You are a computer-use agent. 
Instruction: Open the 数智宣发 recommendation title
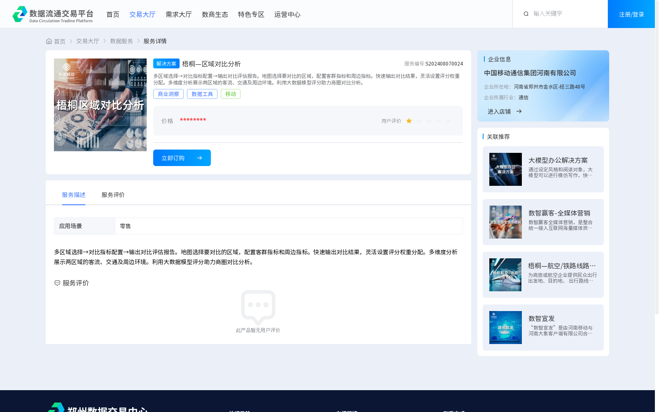(x=542, y=318)
